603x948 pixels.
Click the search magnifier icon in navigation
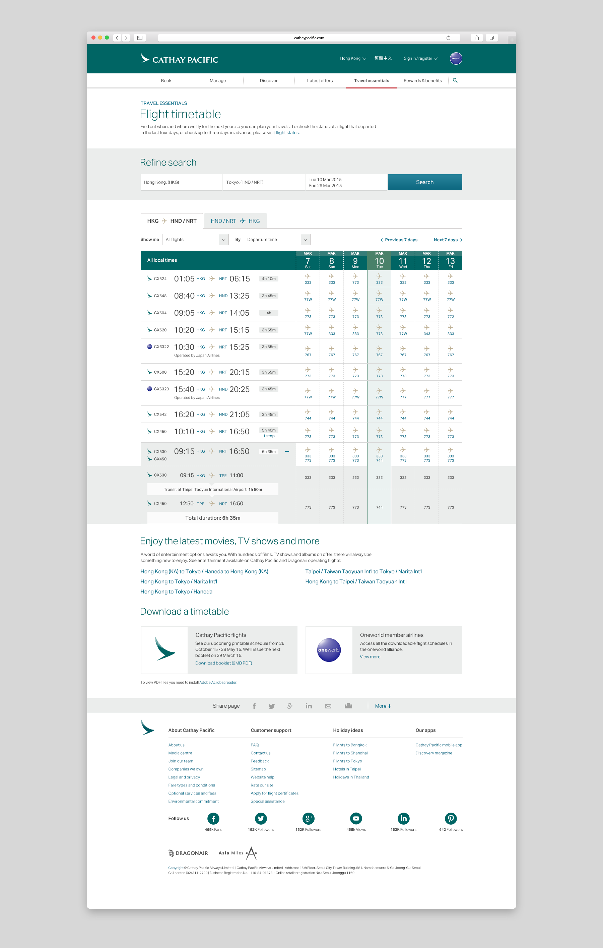[x=455, y=80]
